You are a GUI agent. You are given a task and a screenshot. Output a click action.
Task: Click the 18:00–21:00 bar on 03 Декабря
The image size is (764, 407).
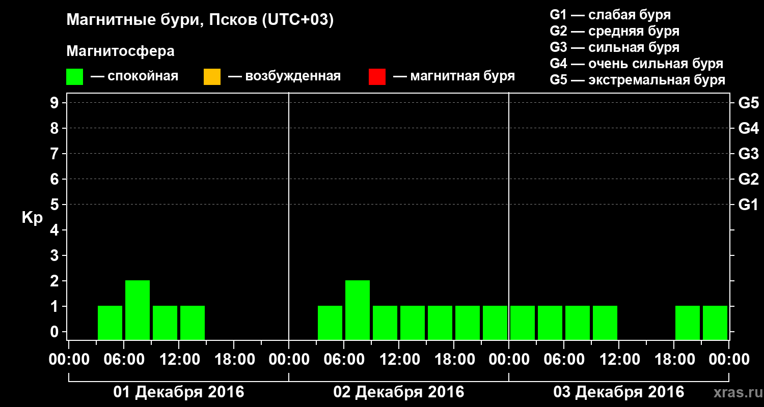688,323
